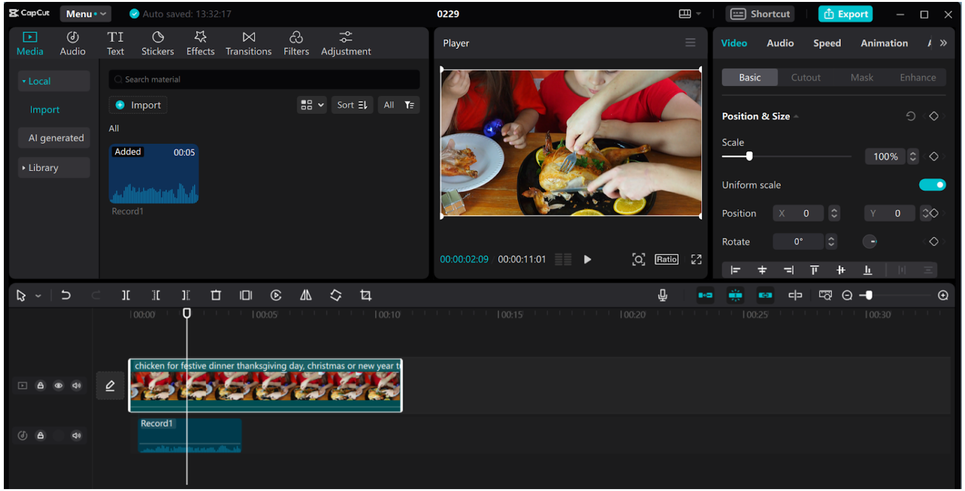Click the full-screen preview icon in Player

pyautogui.click(x=696, y=259)
